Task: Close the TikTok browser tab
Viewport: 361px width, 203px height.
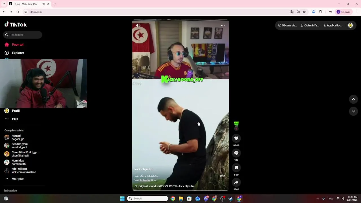Action: [48, 4]
